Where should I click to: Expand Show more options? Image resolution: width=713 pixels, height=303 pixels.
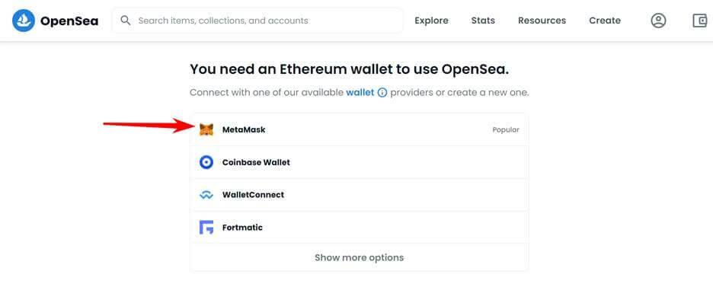point(360,257)
